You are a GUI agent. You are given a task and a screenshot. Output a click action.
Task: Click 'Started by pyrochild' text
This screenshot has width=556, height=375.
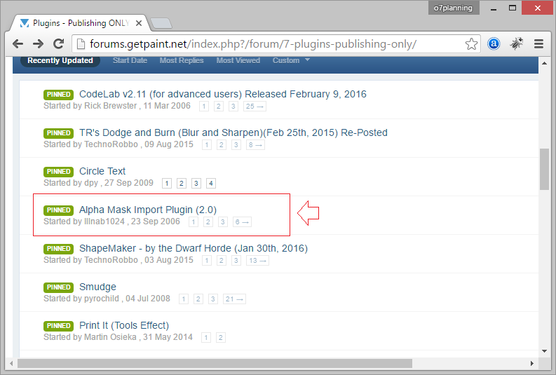[81, 299]
